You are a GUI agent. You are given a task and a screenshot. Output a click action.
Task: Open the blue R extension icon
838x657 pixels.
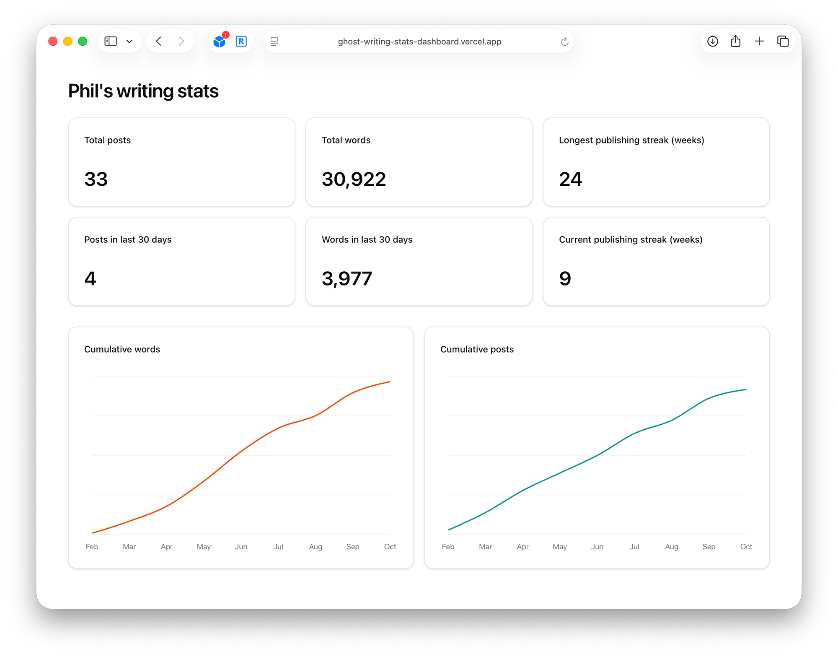pyautogui.click(x=241, y=41)
